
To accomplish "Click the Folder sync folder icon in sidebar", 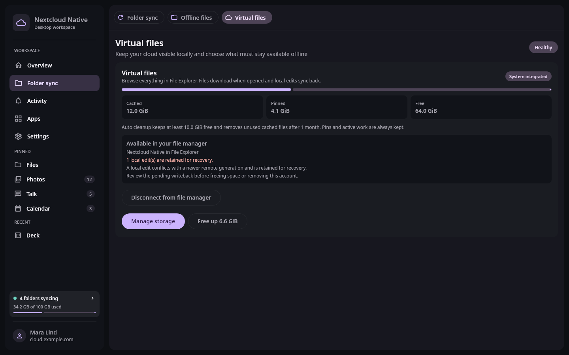I will pos(18,83).
